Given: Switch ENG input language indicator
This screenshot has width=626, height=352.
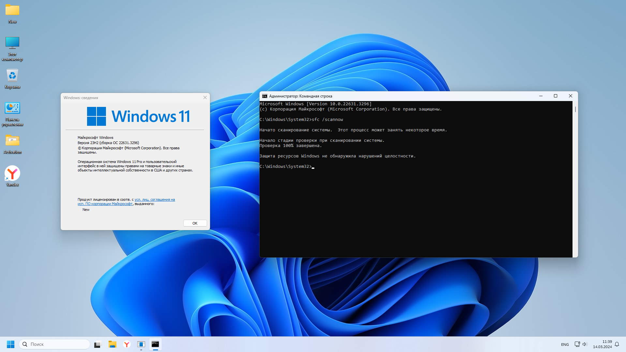Looking at the screenshot, I should pyautogui.click(x=565, y=345).
